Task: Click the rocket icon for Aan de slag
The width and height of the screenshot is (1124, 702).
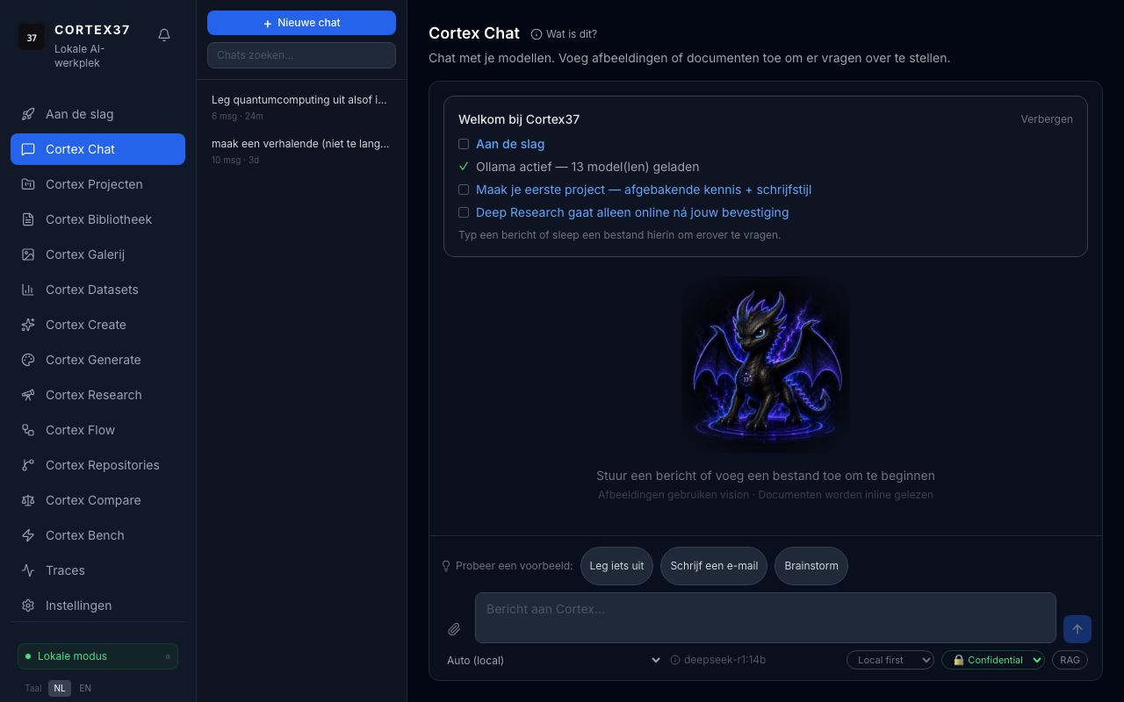Action: (x=28, y=114)
